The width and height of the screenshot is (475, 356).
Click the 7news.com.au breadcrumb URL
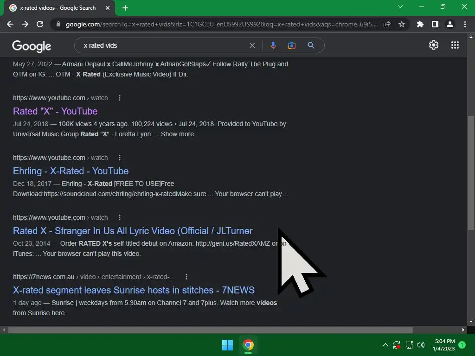click(94, 277)
